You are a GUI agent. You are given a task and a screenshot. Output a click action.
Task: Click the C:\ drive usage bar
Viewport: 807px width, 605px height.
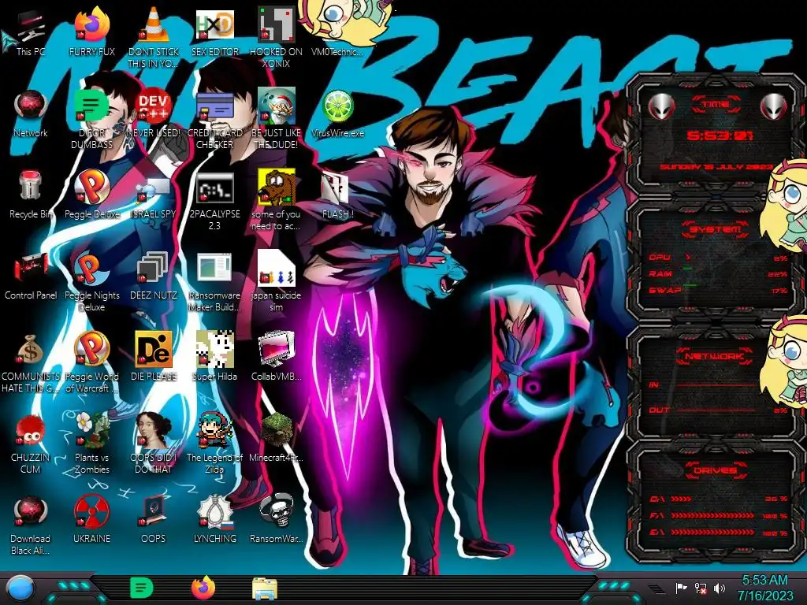point(718,499)
